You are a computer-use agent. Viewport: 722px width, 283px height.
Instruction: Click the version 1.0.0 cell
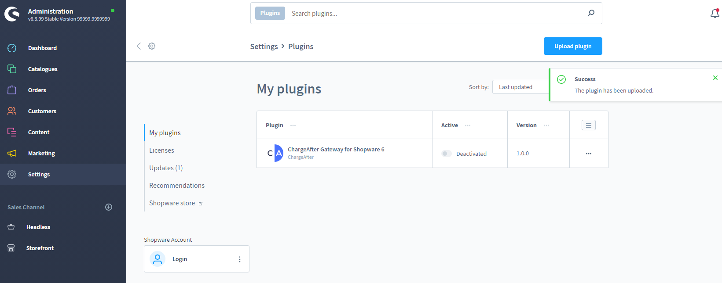pyautogui.click(x=523, y=154)
